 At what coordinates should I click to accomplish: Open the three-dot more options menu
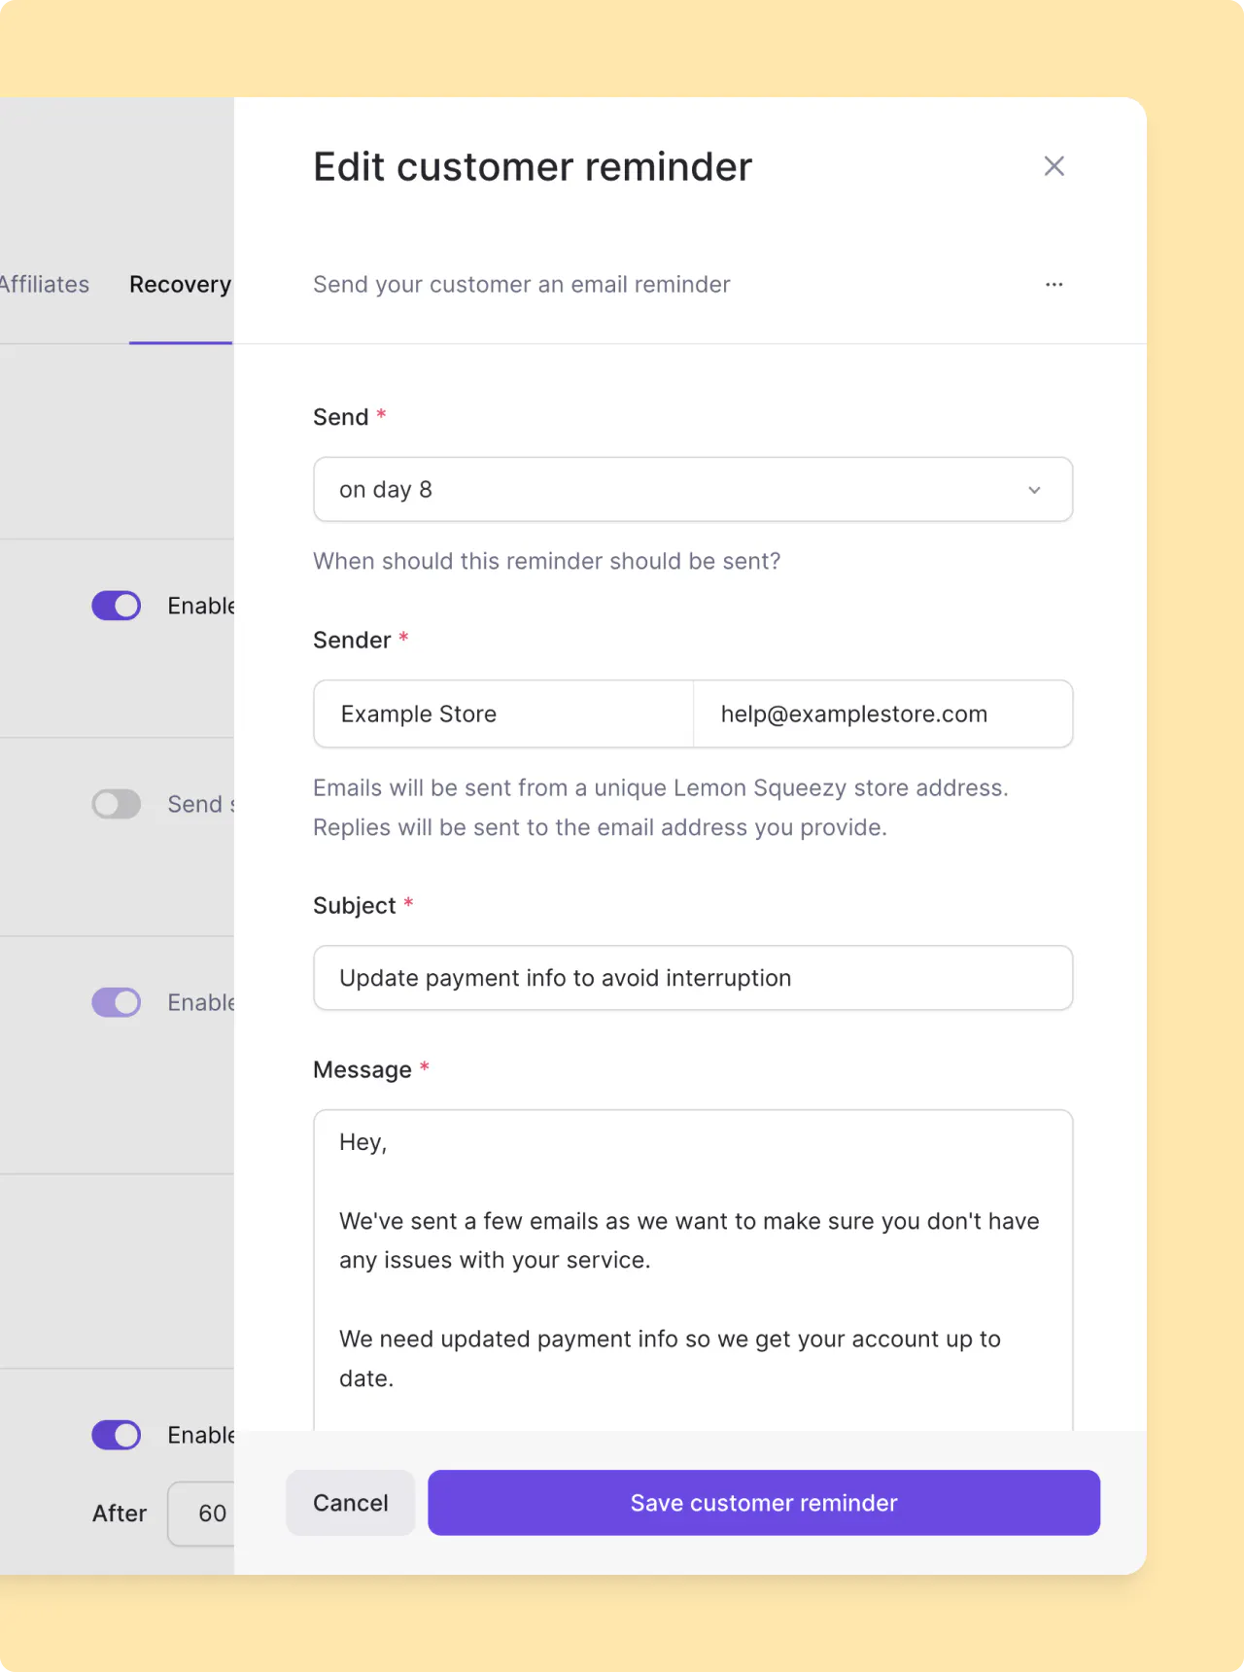click(x=1054, y=285)
